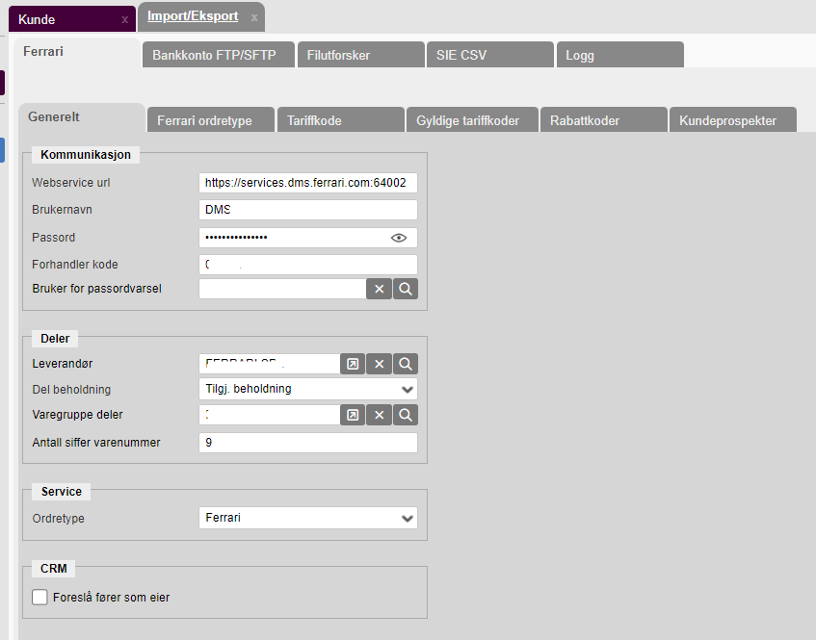Open the Kundeprospekter sub-tab
The image size is (816, 640).
733,120
